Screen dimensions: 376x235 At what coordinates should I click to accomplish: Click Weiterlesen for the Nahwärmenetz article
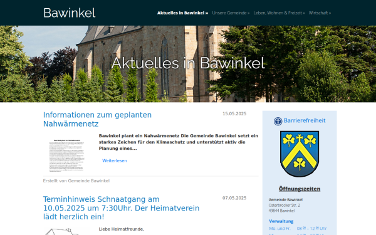tap(115, 160)
